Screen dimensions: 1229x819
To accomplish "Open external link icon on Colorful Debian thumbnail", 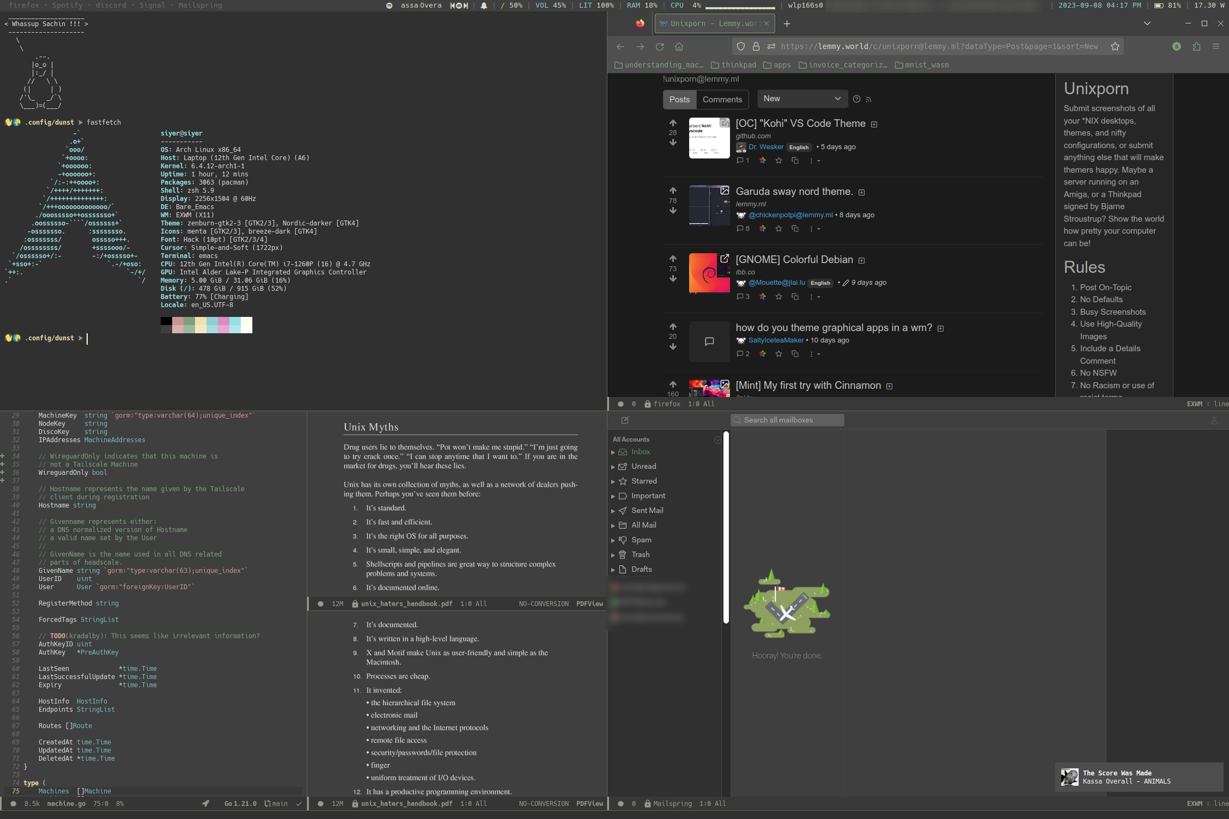I will [x=725, y=259].
